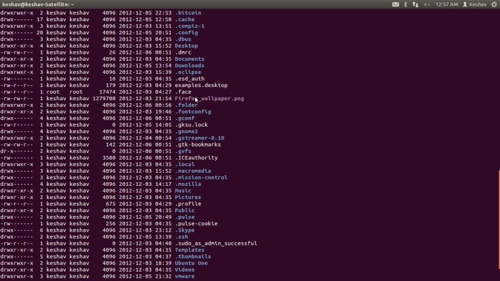Click the examples.desktop file name
500x281 pixels.
201,85
